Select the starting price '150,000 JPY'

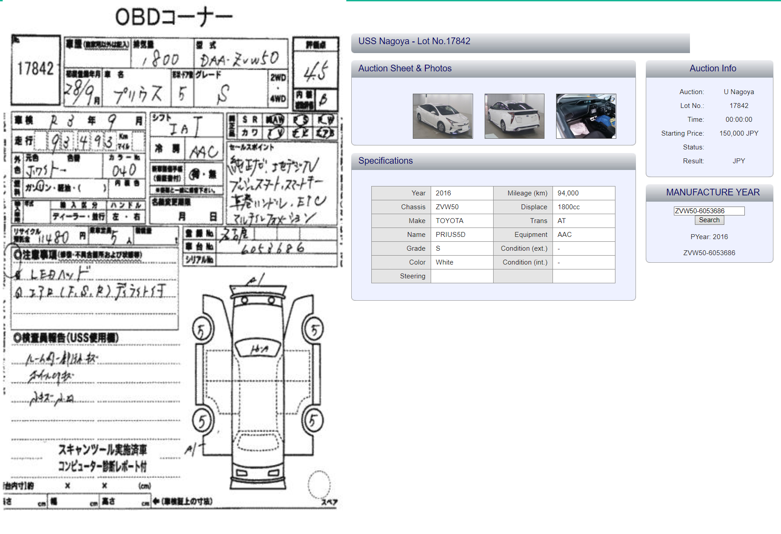739,133
